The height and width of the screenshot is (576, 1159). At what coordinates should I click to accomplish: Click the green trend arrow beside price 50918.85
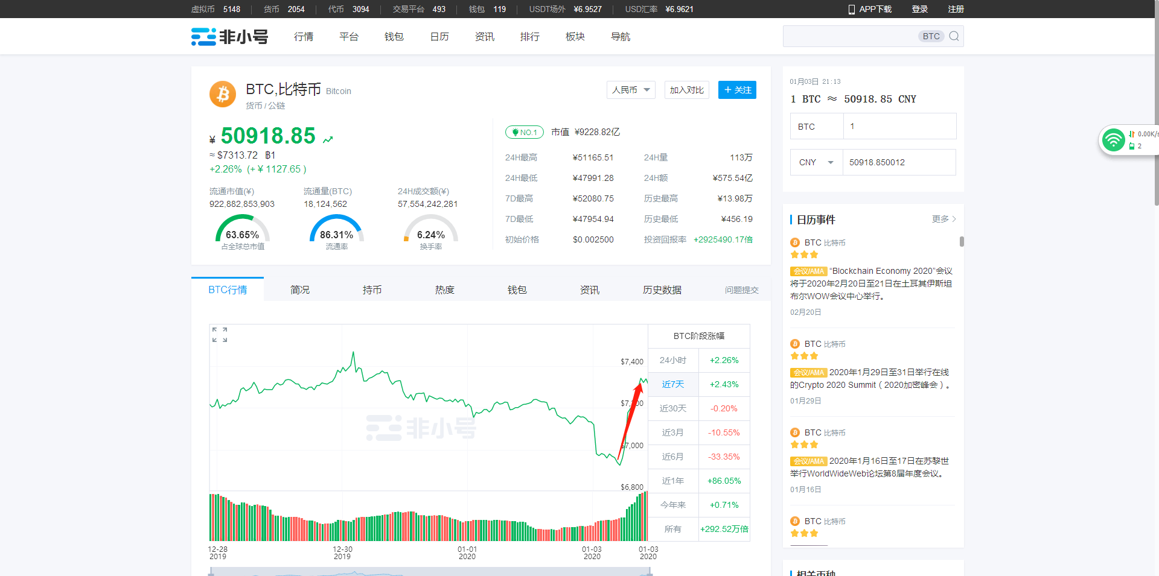tap(328, 140)
